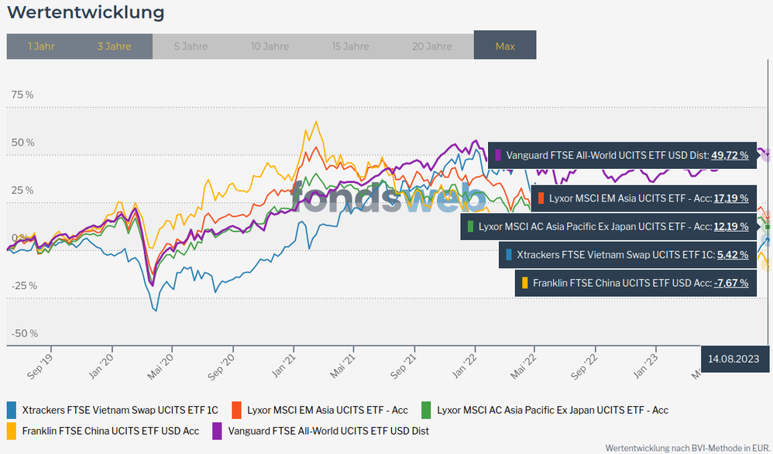Show the Max time range
Screen dimensions: 773x454
505,46
